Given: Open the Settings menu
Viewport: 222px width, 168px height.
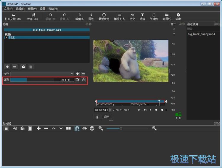Looking at the screenshot, I should tap(42, 9).
